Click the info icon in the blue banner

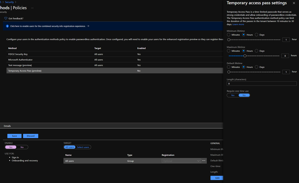[x=7, y=26]
